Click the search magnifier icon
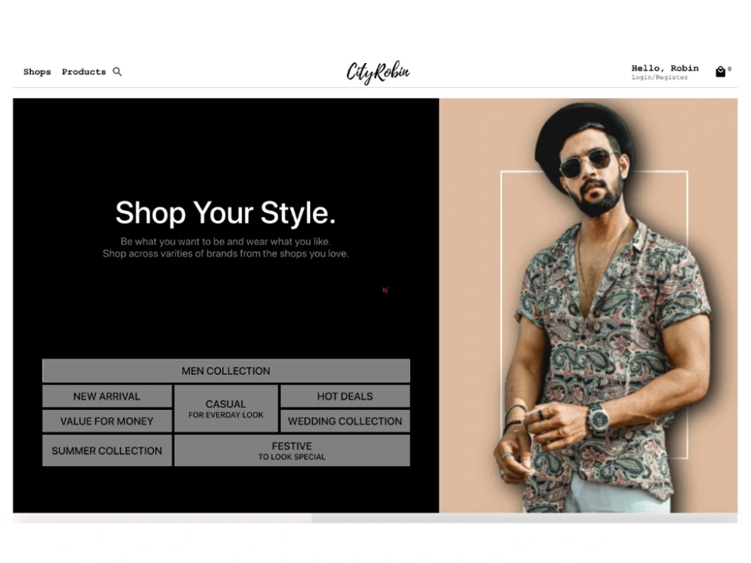The width and height of the screenshot is (751, 563). [117, 72]
